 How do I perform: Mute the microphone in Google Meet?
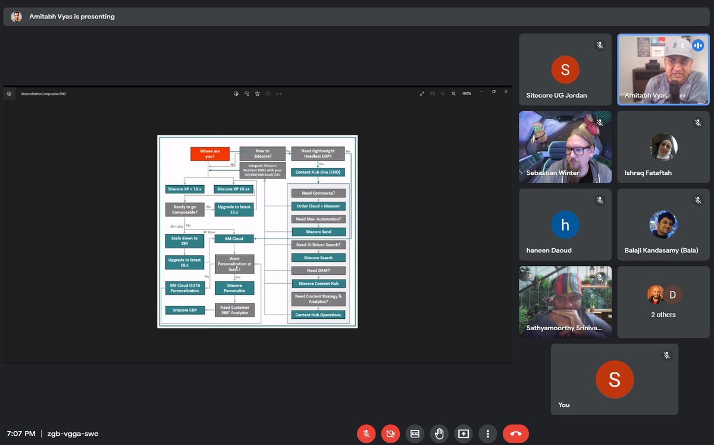(x=367, y=433)
